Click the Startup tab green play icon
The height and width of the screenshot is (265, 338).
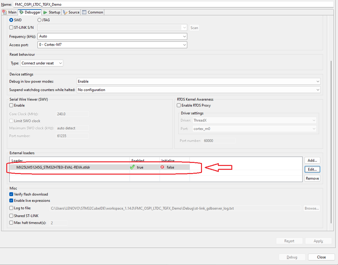tap(45, 13)
